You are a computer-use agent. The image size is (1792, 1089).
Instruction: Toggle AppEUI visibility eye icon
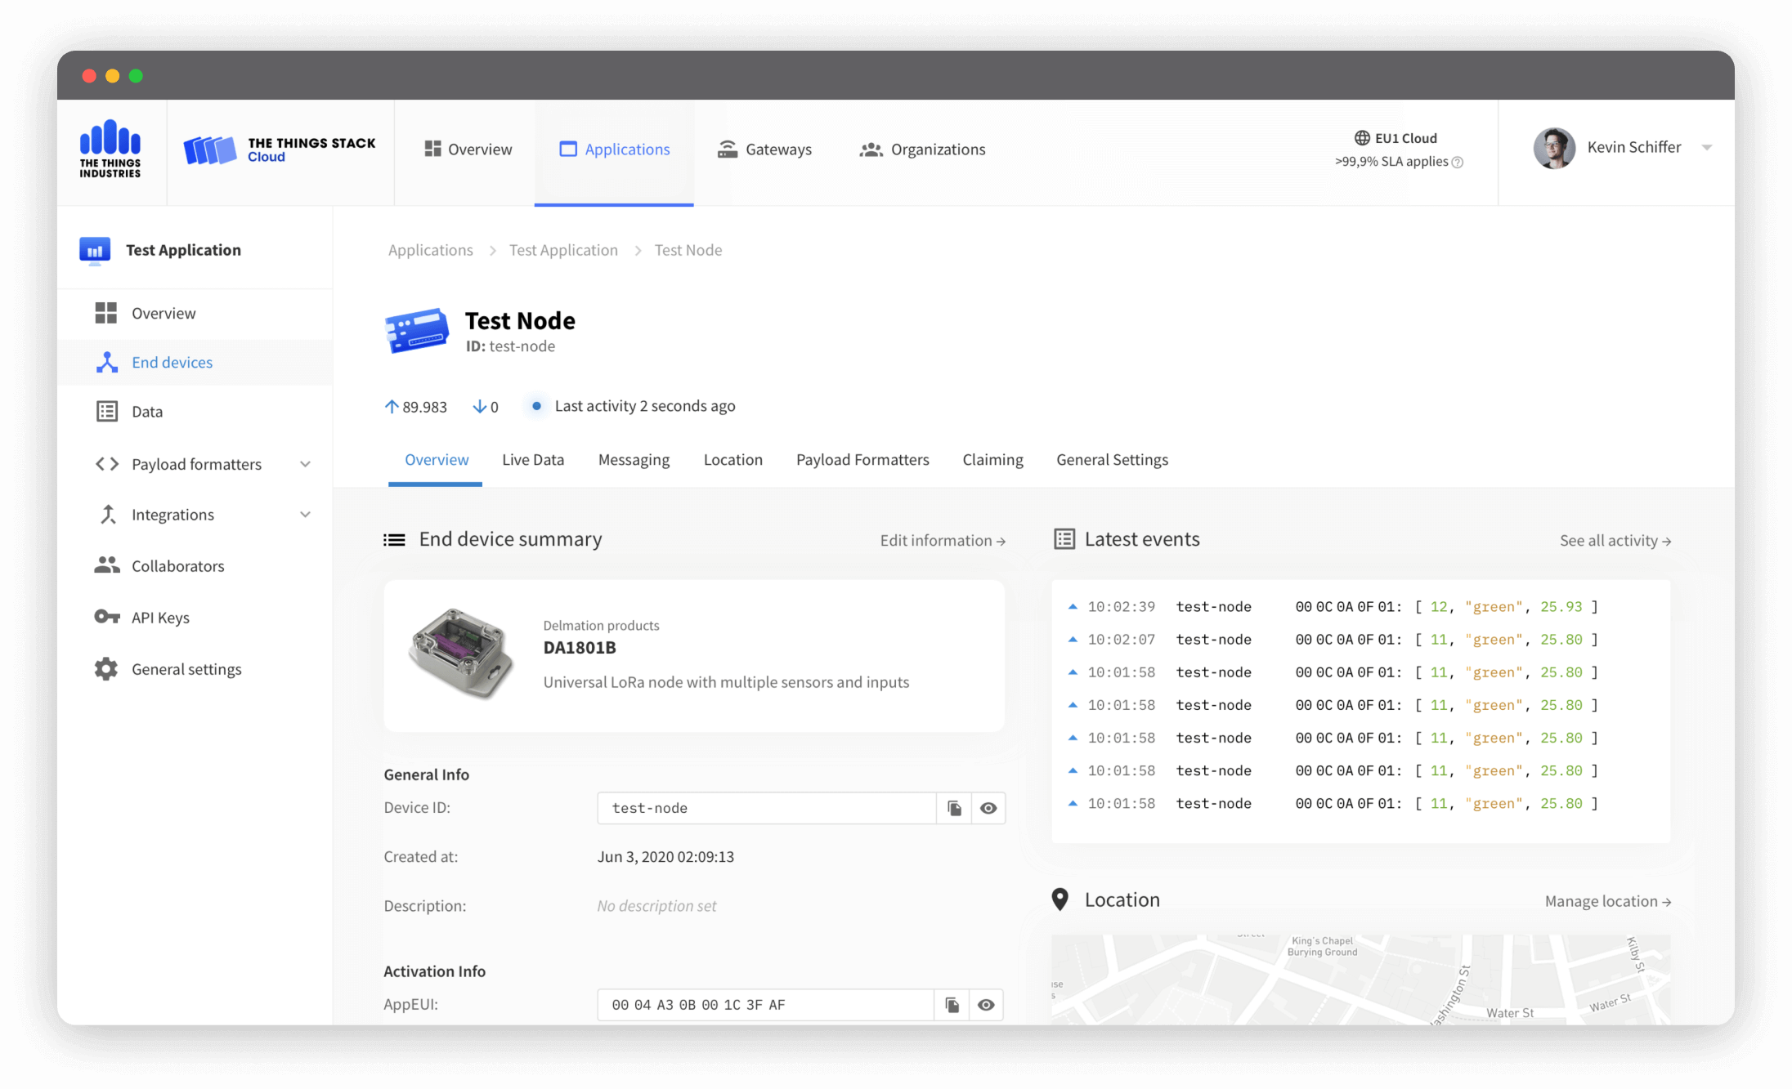tap(986, 1005)
